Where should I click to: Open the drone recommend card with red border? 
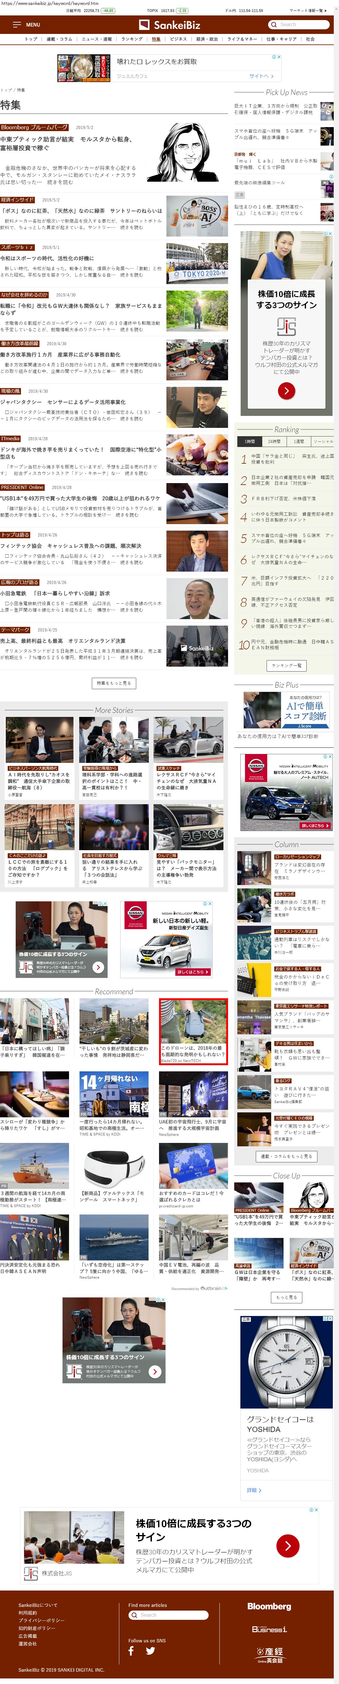click(193, 1032)
